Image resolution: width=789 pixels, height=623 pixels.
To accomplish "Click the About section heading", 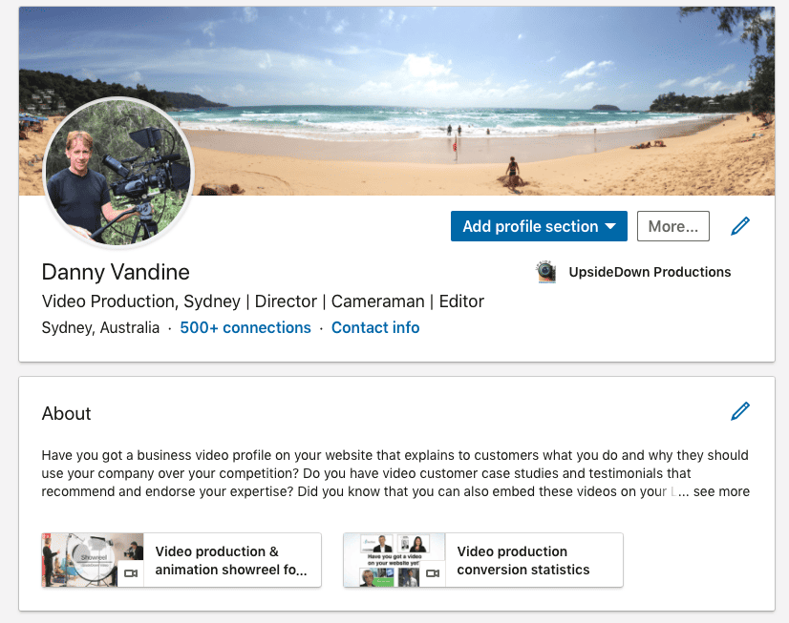I will [x=67, y=413].
